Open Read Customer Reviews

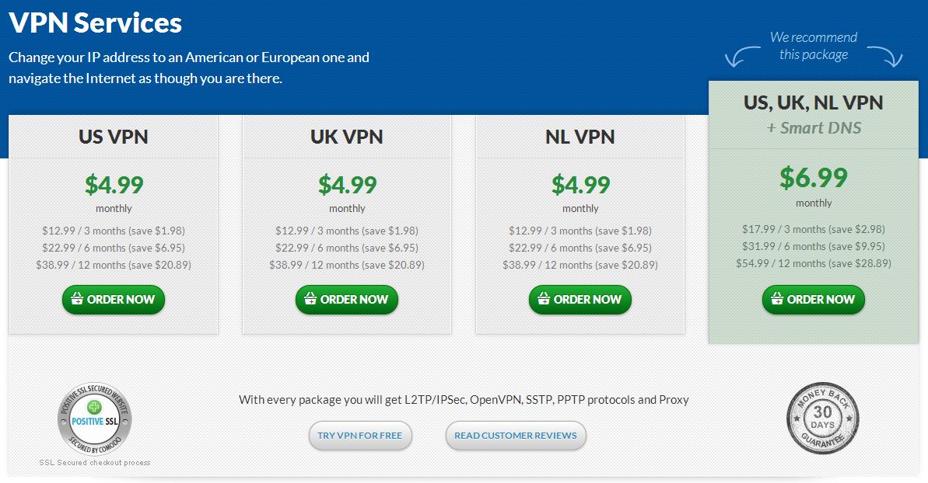coord(516,436)
